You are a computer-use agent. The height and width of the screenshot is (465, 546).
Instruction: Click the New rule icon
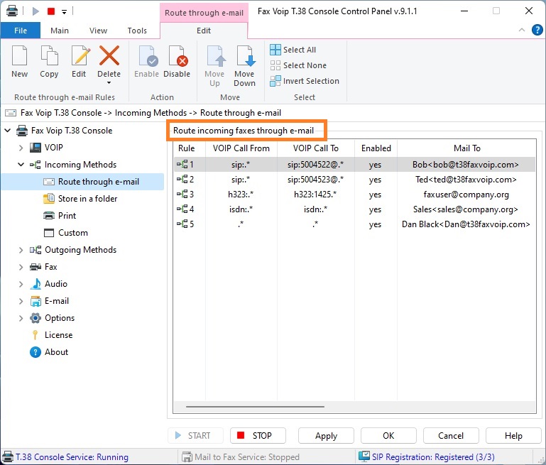(x=19, y=55)
